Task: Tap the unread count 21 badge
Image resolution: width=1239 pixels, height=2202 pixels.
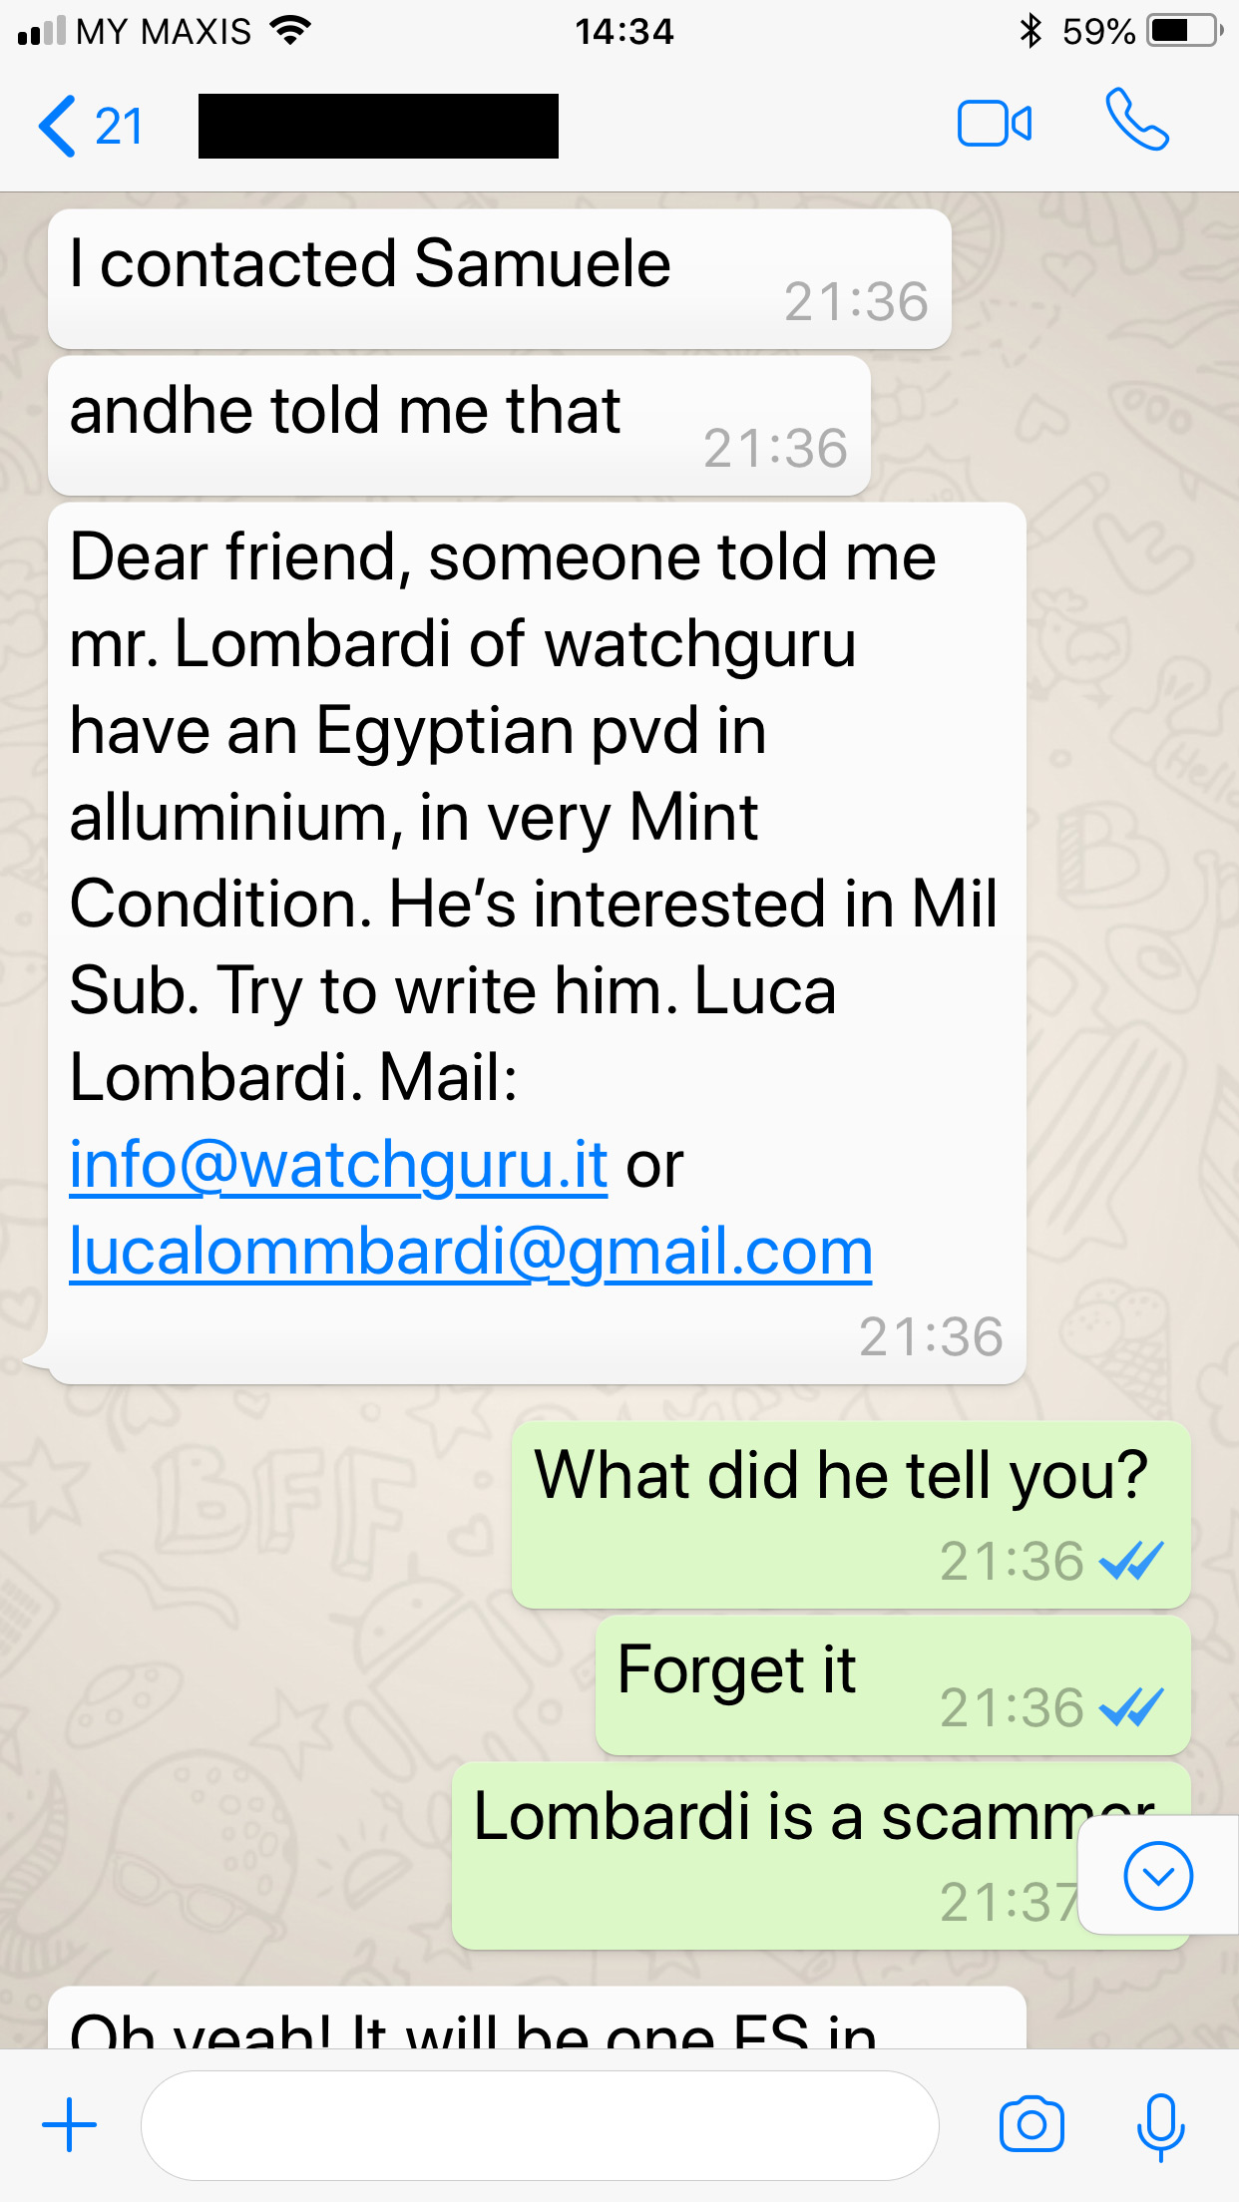Action: point(119,127)
